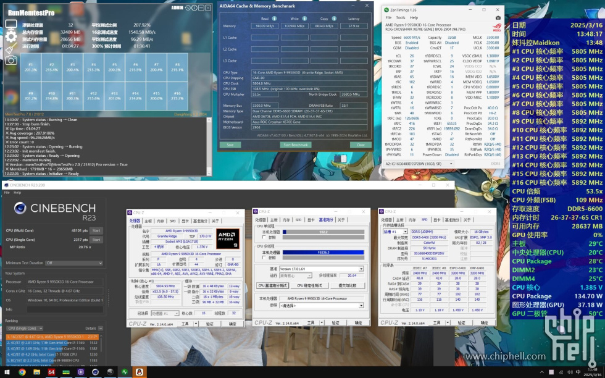Open the CPU (Single Core) ranking dropdown
This screenshot has width=605, height=378.
point(24,328)
